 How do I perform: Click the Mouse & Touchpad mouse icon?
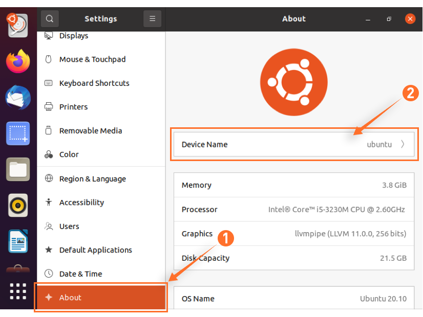pyautogui.click(x=49, y=59)
